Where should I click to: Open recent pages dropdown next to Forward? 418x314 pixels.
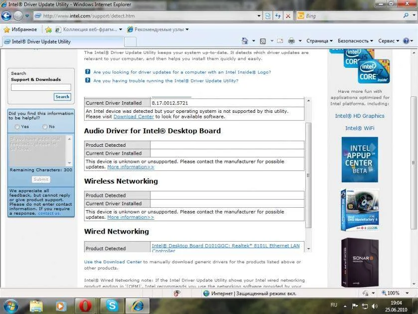27,16
